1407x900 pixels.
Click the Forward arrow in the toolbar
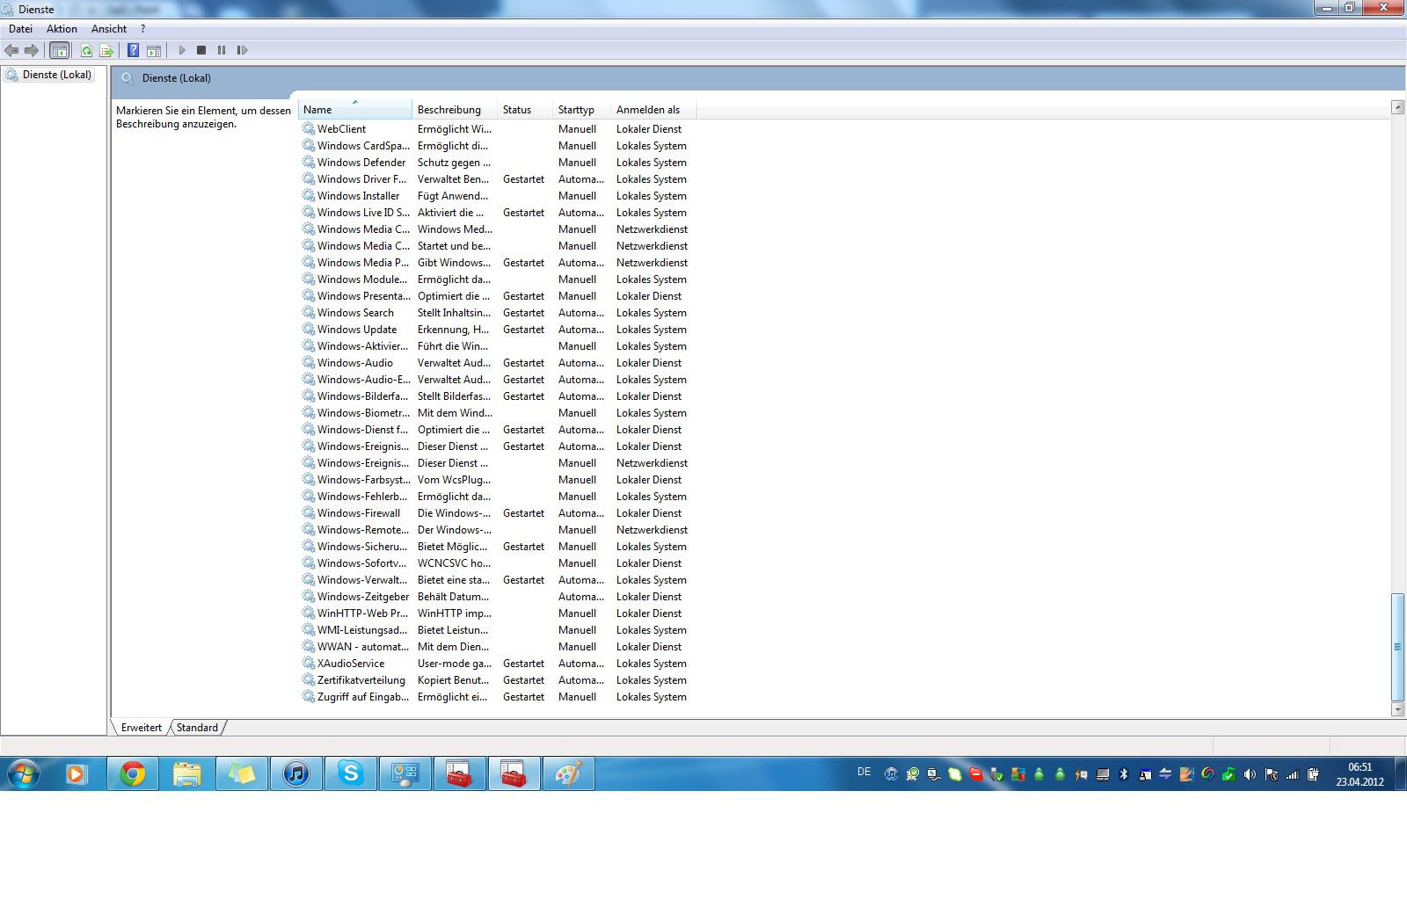(32, 50)
